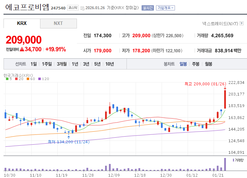Click the stock name 에코프로비엠
This screenshot has height=178, width=247.
pyautogui.click(x=27, y=7)
